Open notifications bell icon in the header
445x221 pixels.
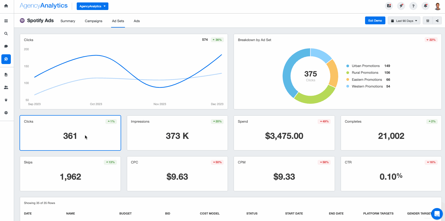[425, 6]
